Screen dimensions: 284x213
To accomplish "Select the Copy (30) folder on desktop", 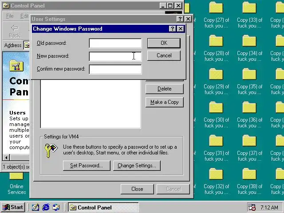I will point(216,115).
